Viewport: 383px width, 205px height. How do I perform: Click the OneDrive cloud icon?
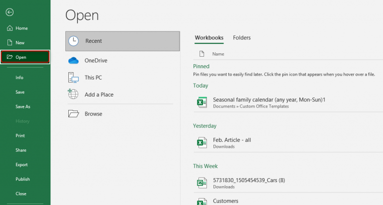tap(73, 61)
